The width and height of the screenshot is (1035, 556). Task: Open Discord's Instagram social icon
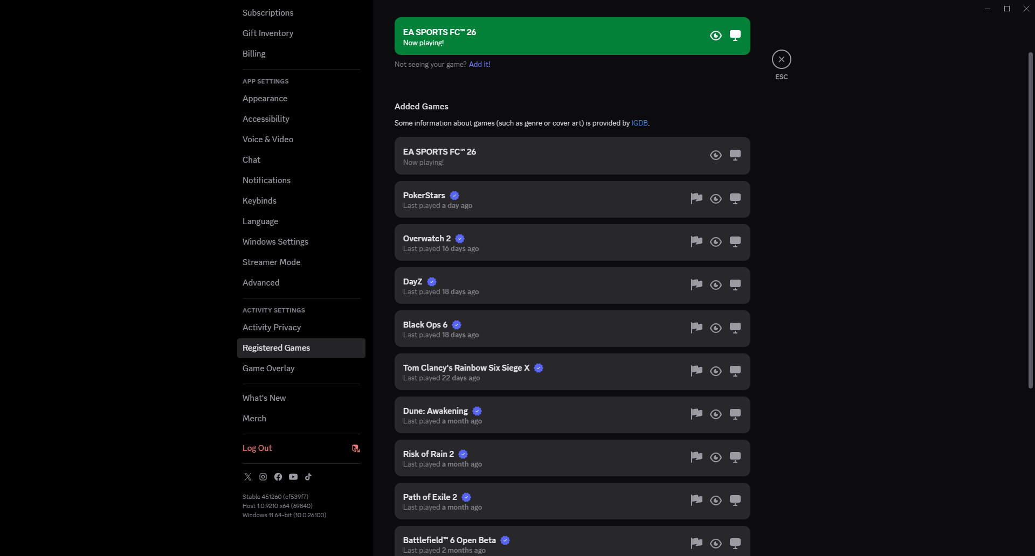(263, 477)
